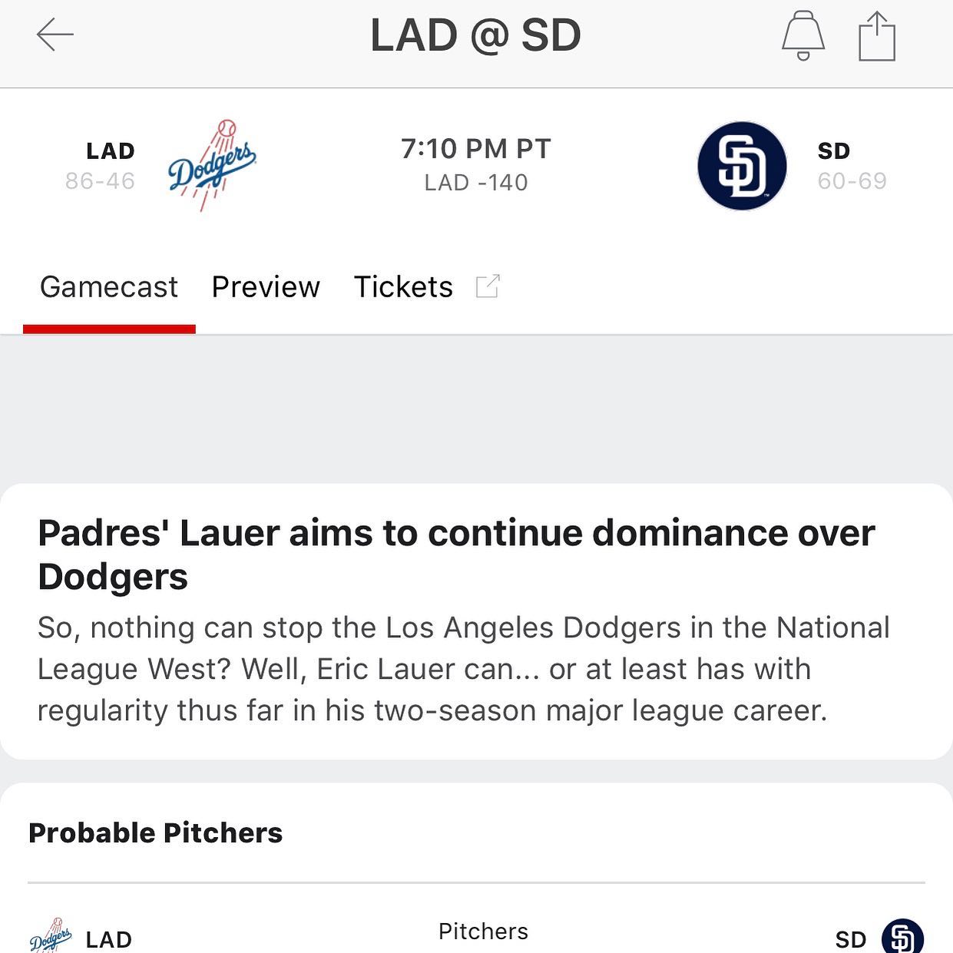
Task: Open the Preview tab
Action: [266, 287]
